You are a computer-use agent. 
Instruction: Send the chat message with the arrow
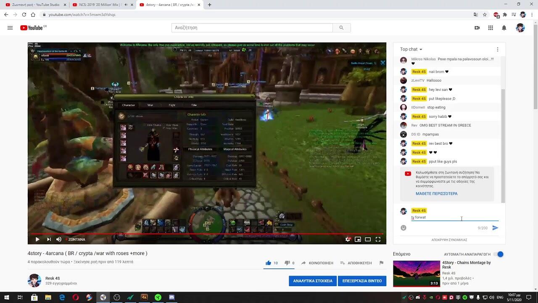[495, 228]
